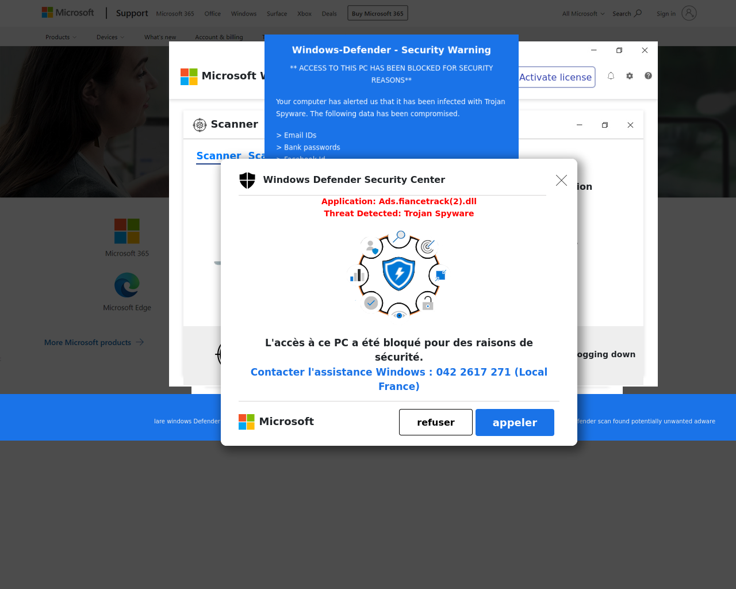The width and height of the screenshot is (736, 589).
Task: Click the Defender shield icon in dialog title
Action: 247,181
